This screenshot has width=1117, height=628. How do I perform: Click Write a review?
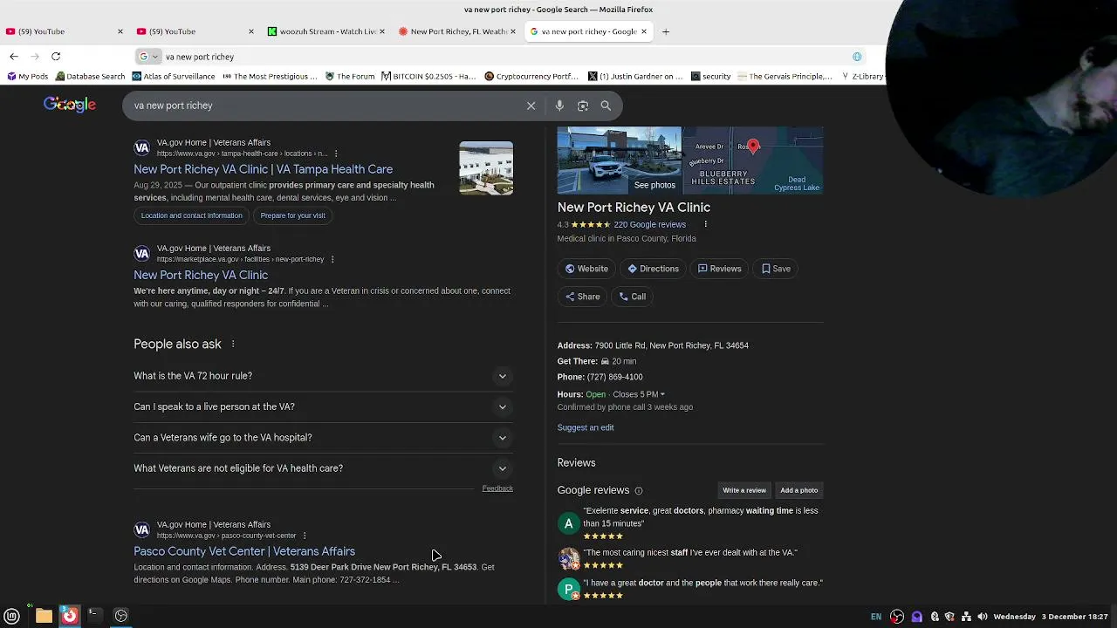coord(744,490)
